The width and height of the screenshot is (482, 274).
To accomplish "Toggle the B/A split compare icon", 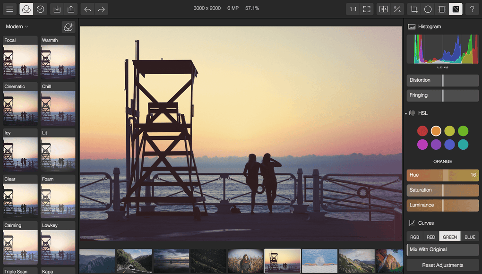I will (x=397, y=9).
